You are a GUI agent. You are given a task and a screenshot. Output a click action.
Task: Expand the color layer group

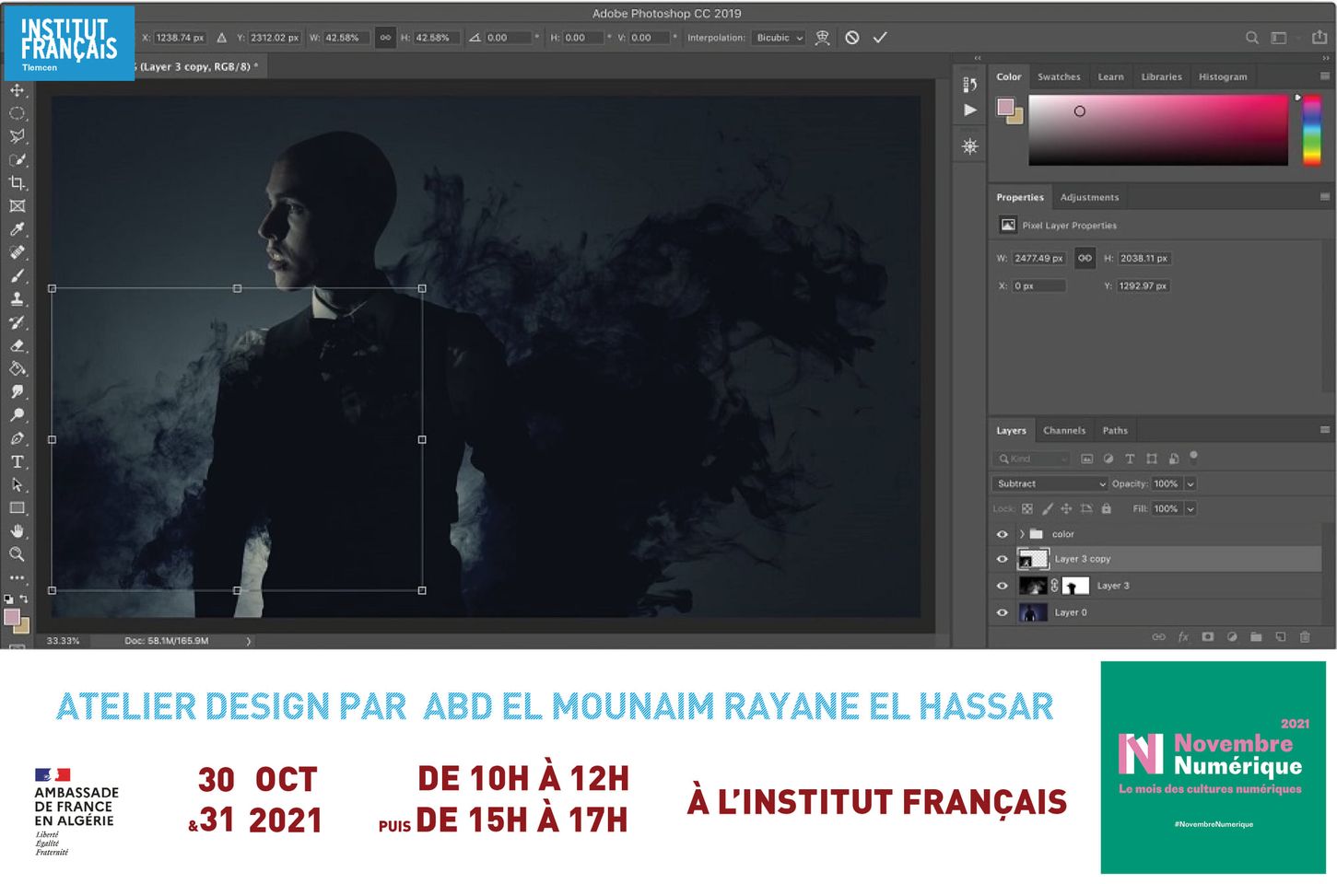coord(1021,534)
